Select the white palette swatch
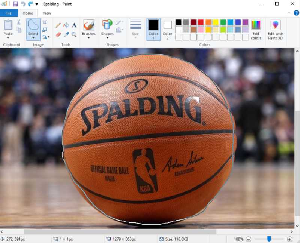 click(178, 30)
